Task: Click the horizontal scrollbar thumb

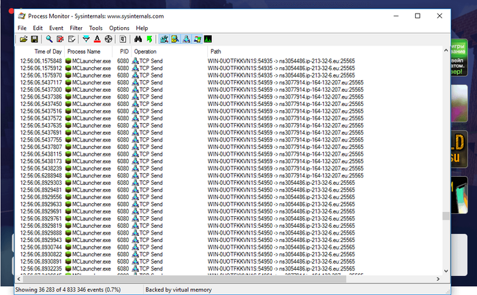Action: (185, 279)
